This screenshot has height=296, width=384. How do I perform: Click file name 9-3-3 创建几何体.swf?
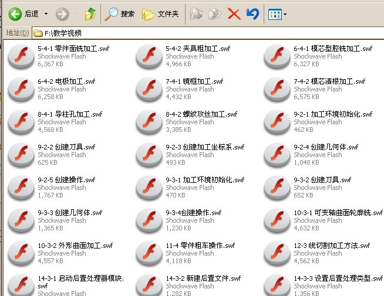click(70, 213)
